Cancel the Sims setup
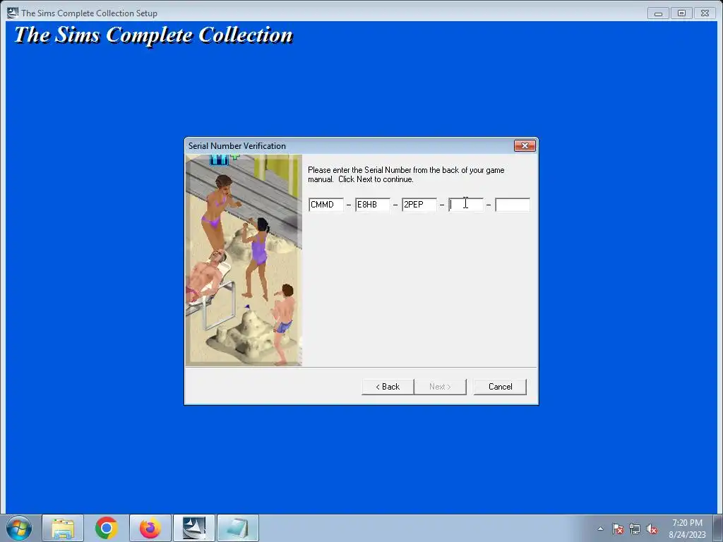This screenshot has width=723, height=542. 500,387
